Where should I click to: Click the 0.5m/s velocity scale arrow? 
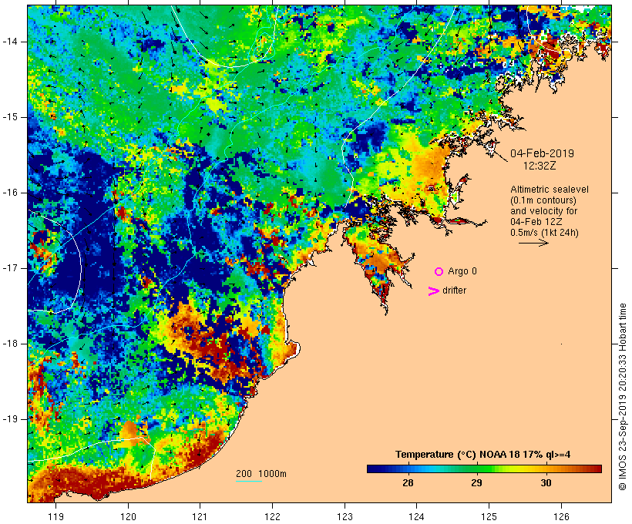pos(533,243)
